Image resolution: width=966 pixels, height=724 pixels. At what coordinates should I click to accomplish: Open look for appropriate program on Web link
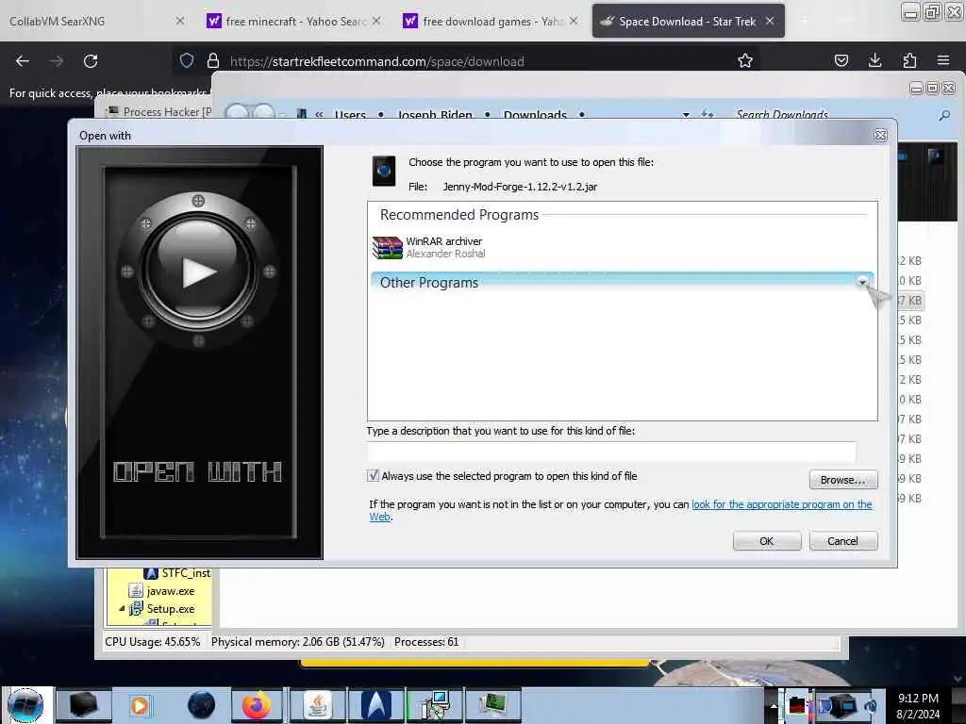pyautogui.click(x=781, y=504)
